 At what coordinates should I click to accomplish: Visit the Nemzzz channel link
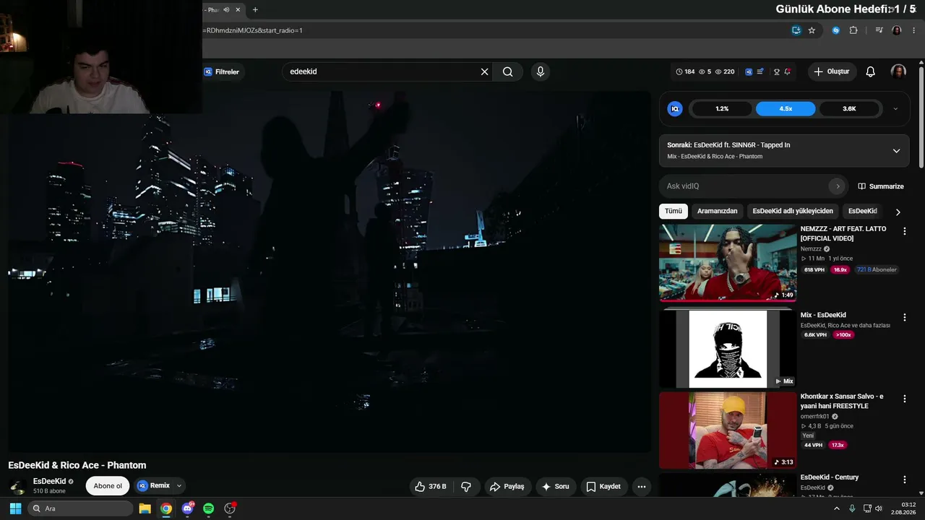pos(811,248)
